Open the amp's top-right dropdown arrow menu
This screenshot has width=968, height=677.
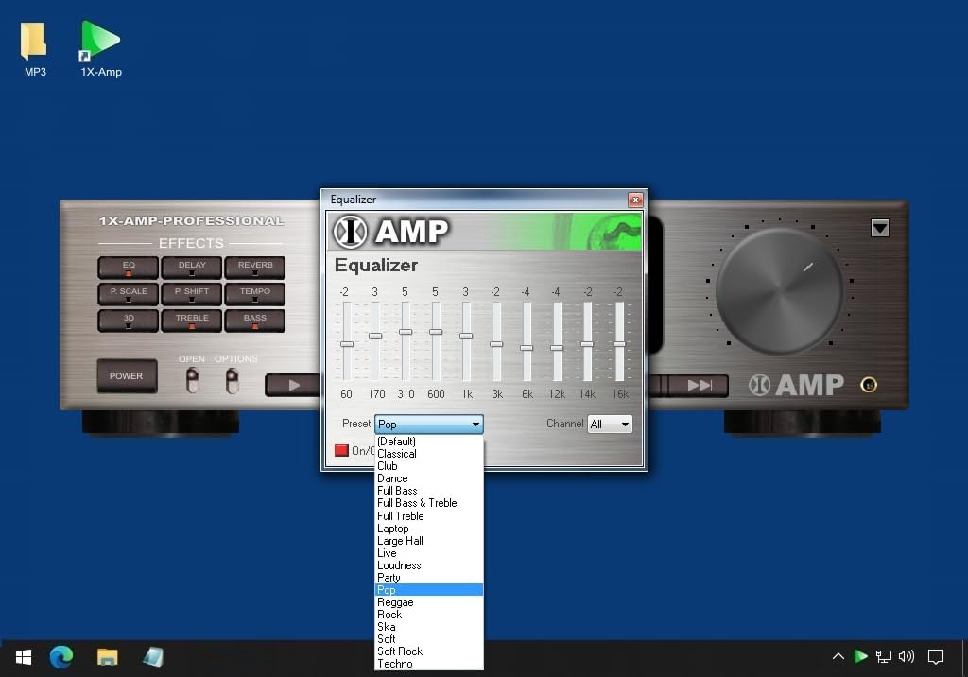click(880, 228)
